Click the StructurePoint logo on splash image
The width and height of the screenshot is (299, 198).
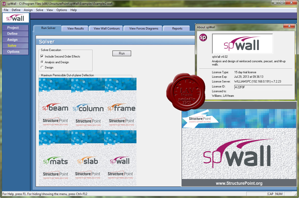click(x=200, y=119)
